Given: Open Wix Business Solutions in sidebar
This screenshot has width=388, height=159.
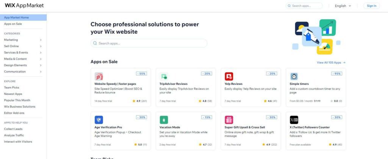Looking at the screenshot, I should [x=20, y=107].
